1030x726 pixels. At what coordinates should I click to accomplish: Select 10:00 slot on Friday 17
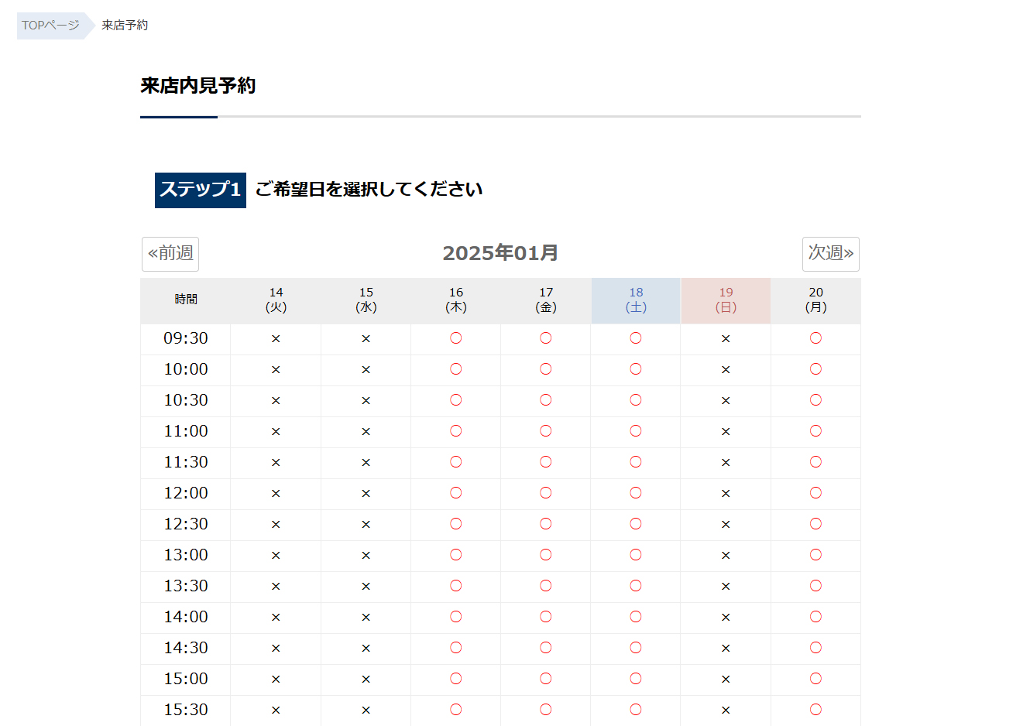tap(546, 369)
